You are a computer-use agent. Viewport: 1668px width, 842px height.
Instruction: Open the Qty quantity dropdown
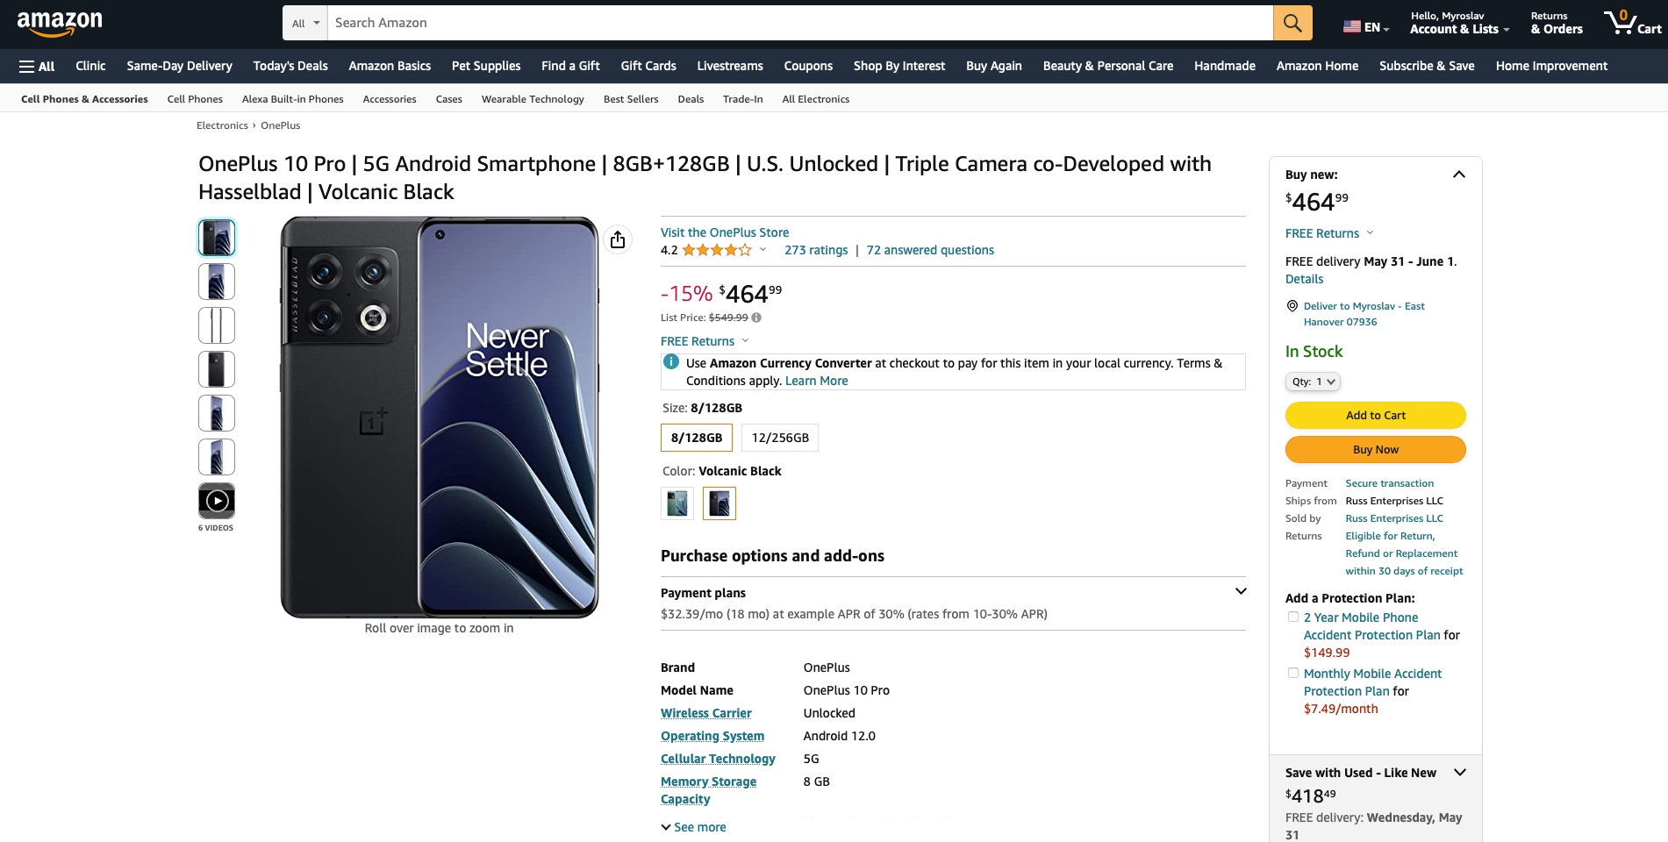[x=1313, y=382]
